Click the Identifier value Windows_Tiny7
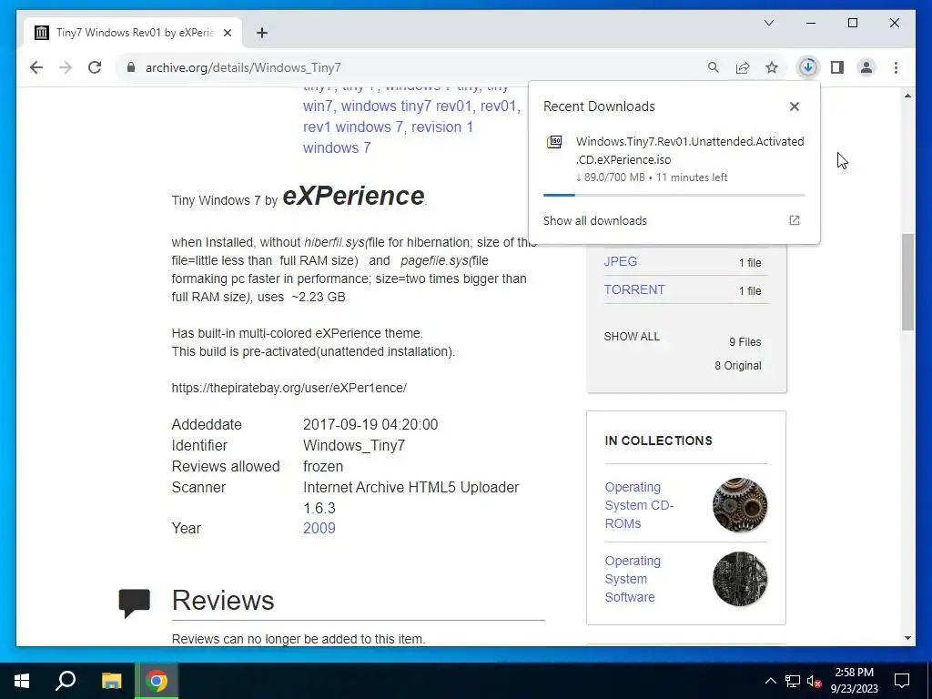Image resolution: width=932 pixels, height=699 pixels. [x=354, y=445]
